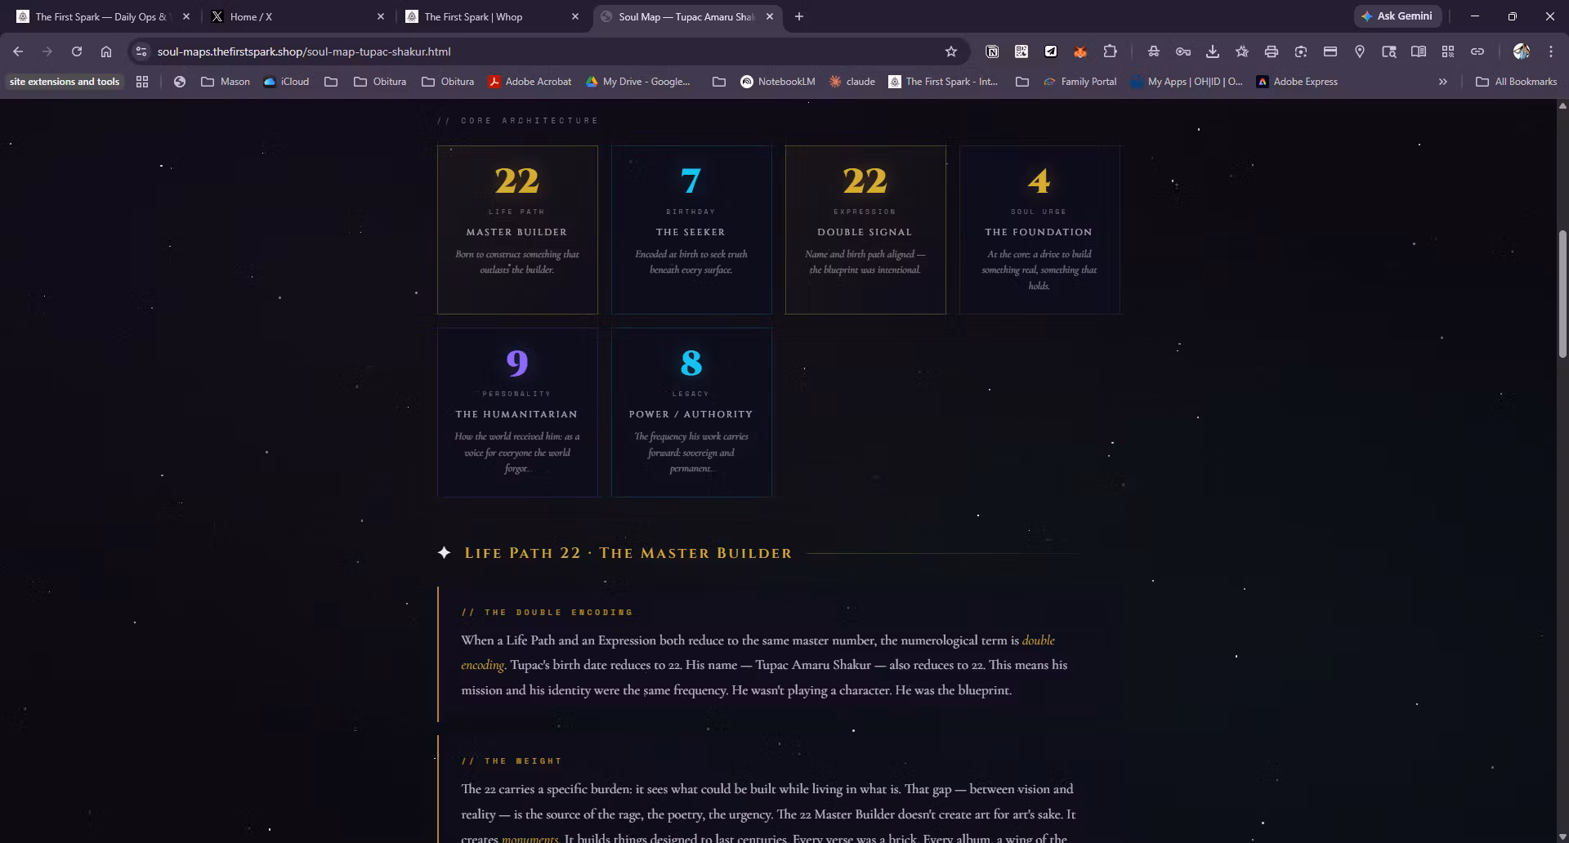Open the unnamed folder left of NotebookLM

click(719, 82)
